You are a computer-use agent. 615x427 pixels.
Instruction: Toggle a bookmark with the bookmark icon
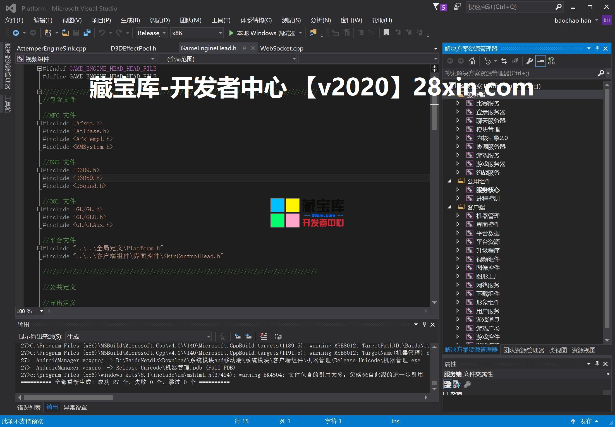(x=386, y=33)
